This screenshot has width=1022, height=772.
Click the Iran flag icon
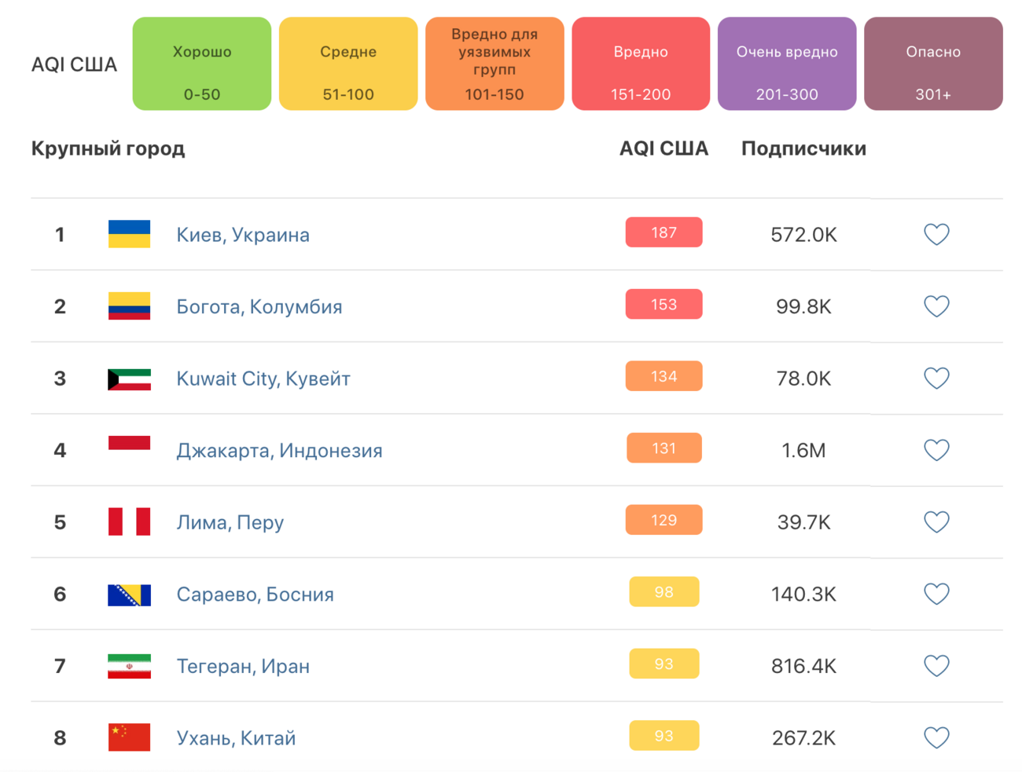coord(129,666)
